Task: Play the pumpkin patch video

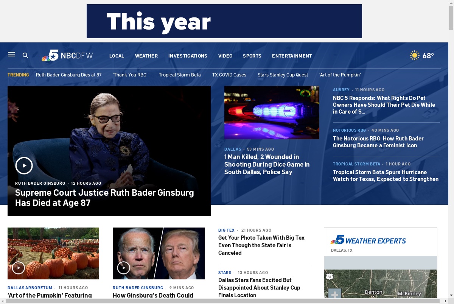Action: (18, 268)
